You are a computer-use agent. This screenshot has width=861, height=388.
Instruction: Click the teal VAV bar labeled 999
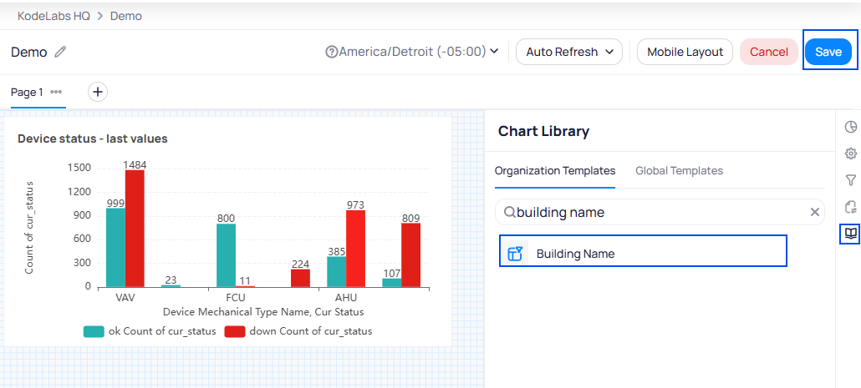115,248
